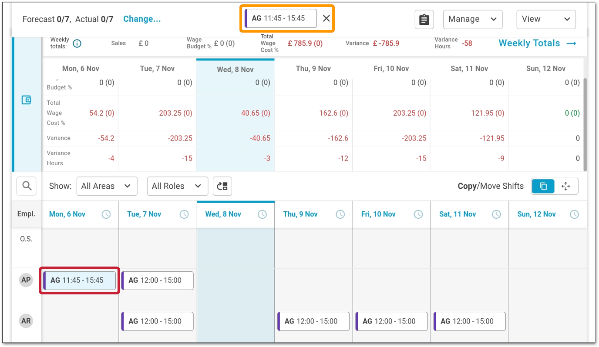Click clock icon for Sun, 12 Nov
The width and height of the screenshot is (599, 347).
click(574, 214)
